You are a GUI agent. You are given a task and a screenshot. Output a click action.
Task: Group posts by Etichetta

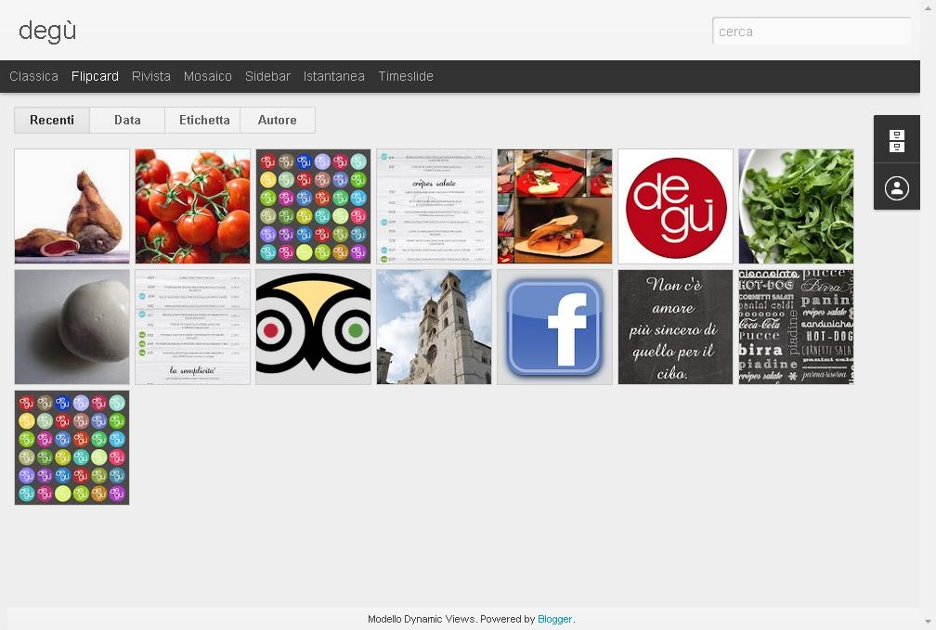pyautogui.click(x=202, y=120)
